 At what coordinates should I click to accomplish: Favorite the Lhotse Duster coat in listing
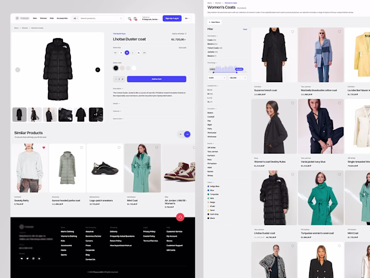coord(293,174)
